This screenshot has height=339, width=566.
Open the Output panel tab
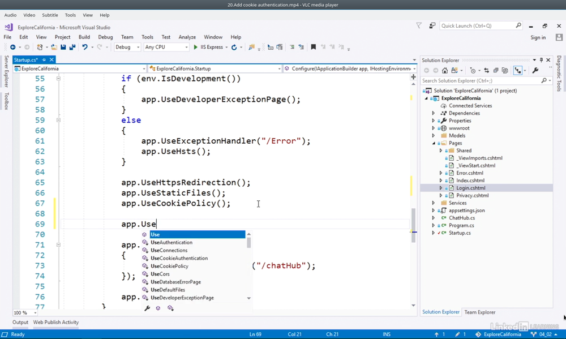point(20,323)
